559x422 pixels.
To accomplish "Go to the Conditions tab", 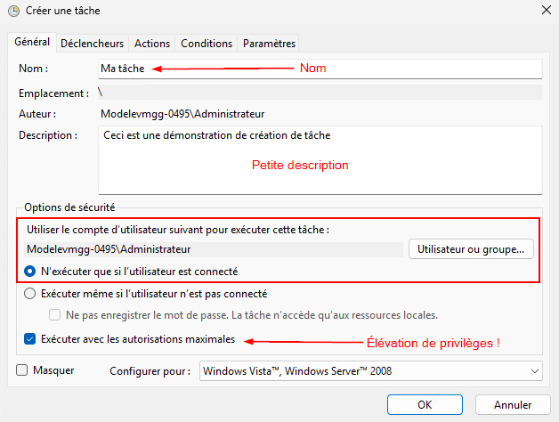I will (x=207, y=44).
